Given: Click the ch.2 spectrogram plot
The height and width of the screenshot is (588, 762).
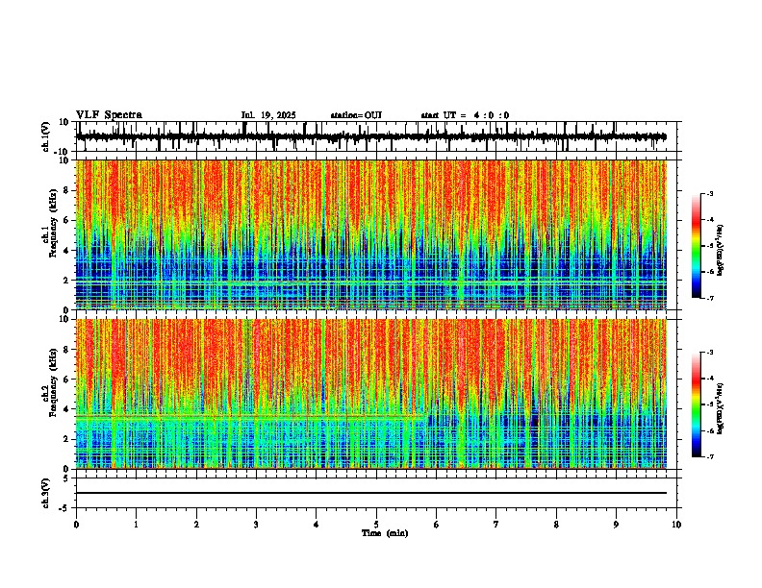Looking at the screenshot, I should click(371, 394).
